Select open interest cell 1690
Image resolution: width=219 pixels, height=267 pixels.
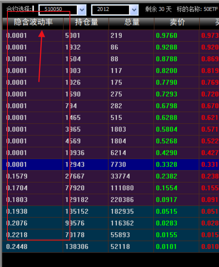(73, 94)
